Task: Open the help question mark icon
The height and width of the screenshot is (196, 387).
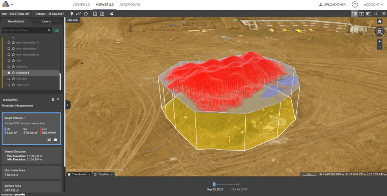Action: [354, 5]
